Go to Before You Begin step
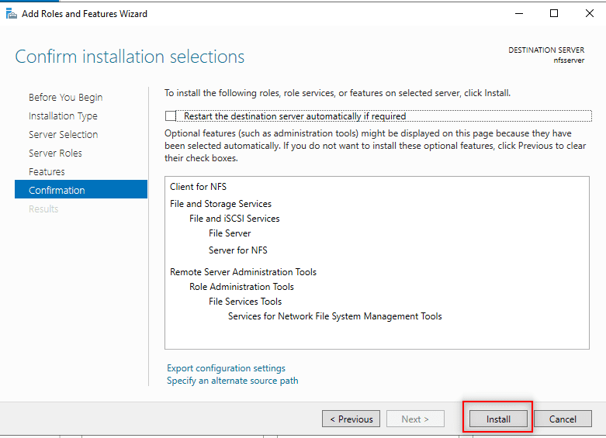The image size is (606, 438). tap(65, 98)
